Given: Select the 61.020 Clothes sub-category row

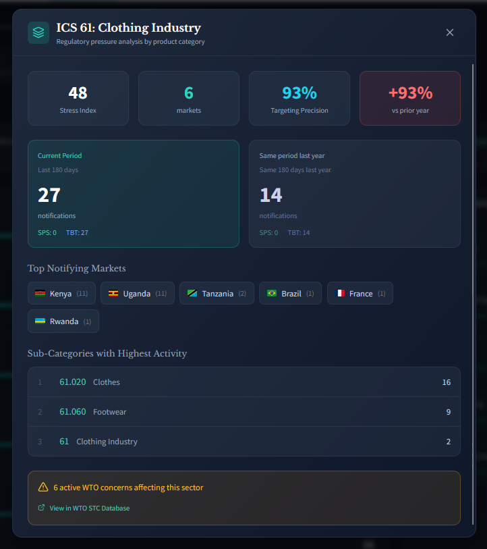Looking at the screenshot, I should point(243,382).
